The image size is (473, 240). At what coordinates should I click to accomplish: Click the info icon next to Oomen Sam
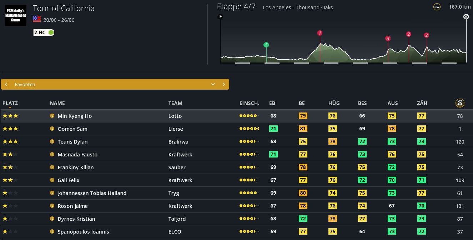tap(52, 129)
